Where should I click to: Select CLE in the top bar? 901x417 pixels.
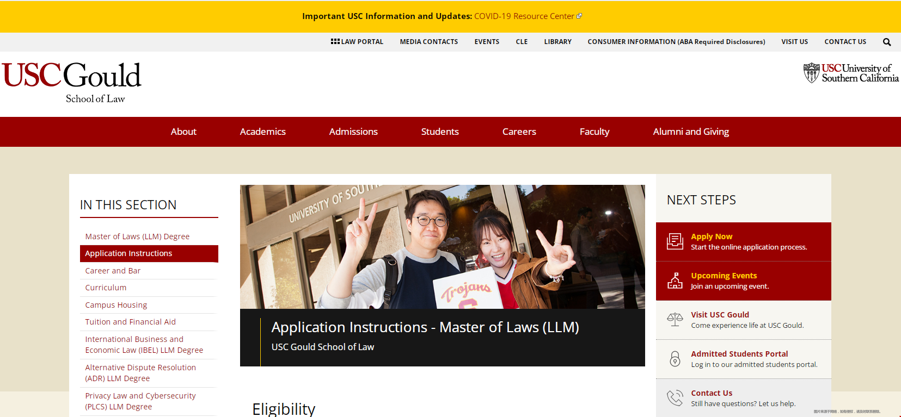click(522, 42)
